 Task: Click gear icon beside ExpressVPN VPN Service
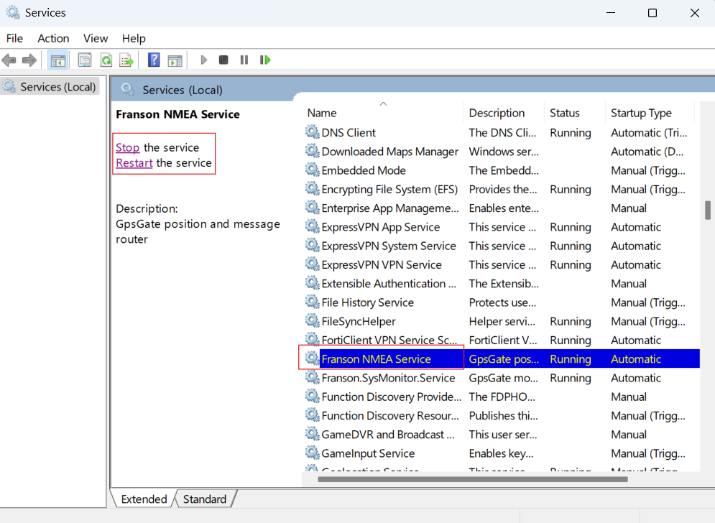pos(312,264)
